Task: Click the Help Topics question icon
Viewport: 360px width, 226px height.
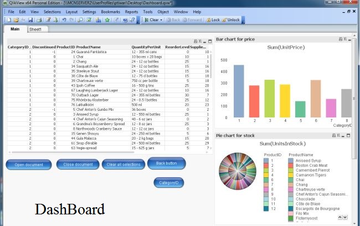Action: (x=125, y=20)
